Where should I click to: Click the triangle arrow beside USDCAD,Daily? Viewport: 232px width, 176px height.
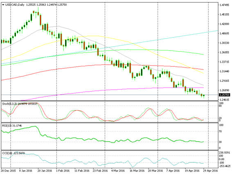[x=3, y=5]
